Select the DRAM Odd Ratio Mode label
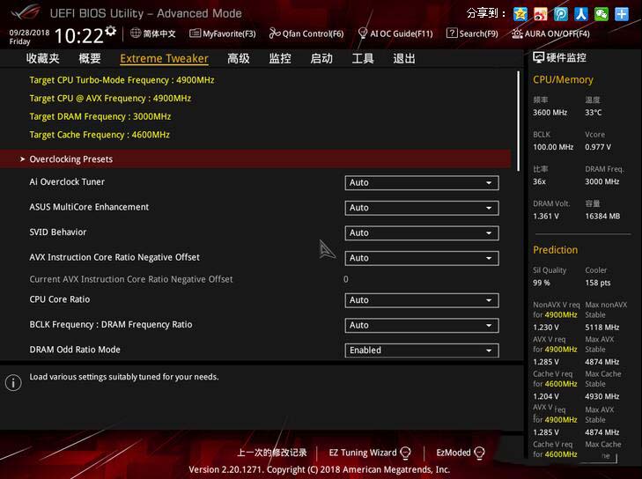 pos(75,350)
